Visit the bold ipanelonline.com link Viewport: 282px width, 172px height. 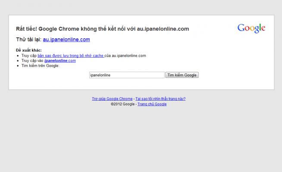60,61
